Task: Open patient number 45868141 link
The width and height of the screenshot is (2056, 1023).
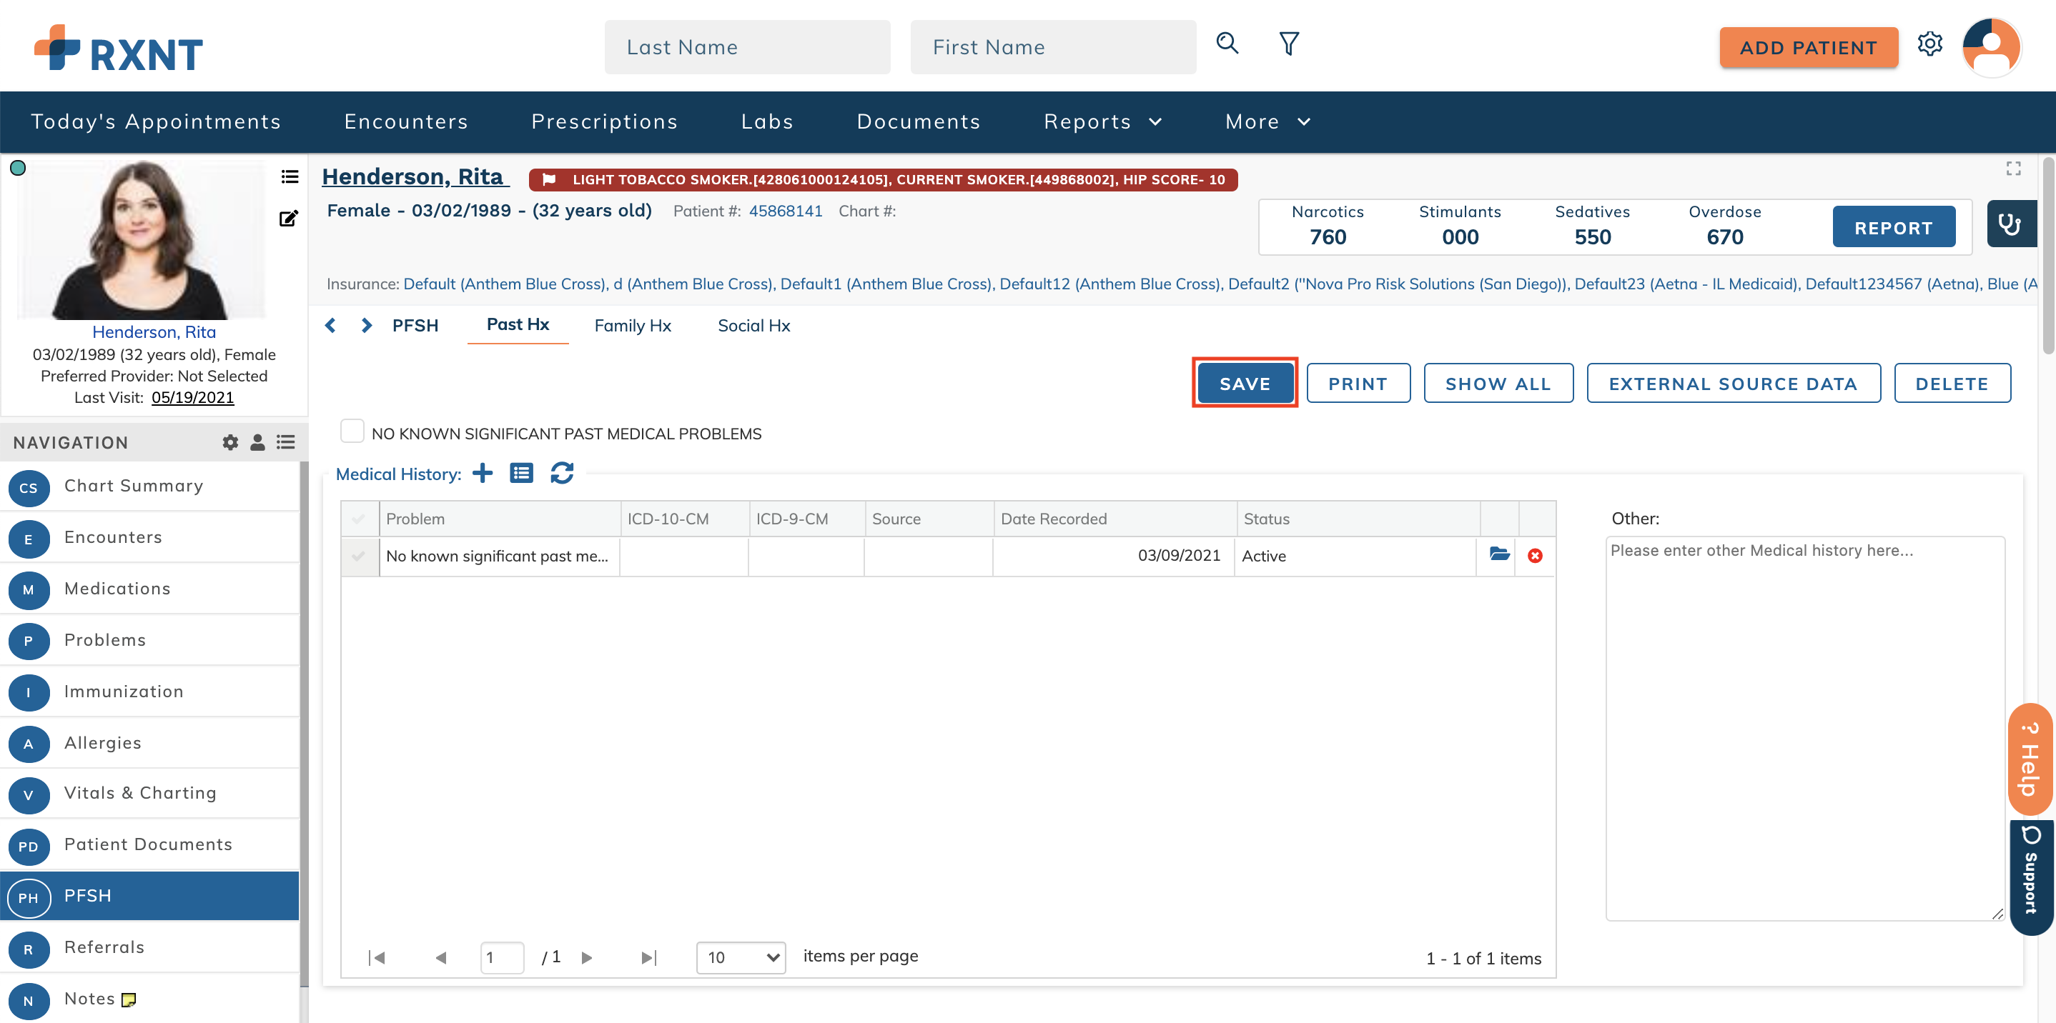Action: point(786,211)
